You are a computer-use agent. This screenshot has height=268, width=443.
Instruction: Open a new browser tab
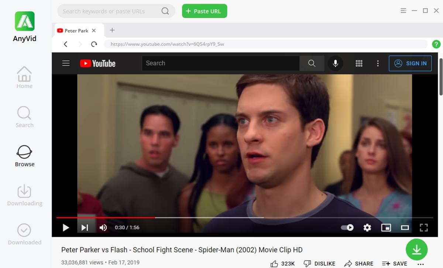pos(112,30)
